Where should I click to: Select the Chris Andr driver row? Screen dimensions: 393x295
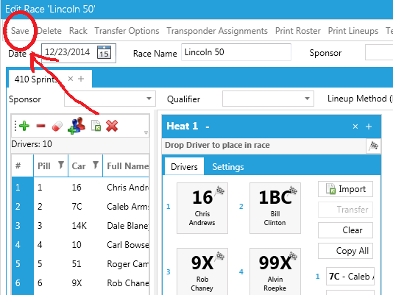pyautogui.click(x=80, y=188)
